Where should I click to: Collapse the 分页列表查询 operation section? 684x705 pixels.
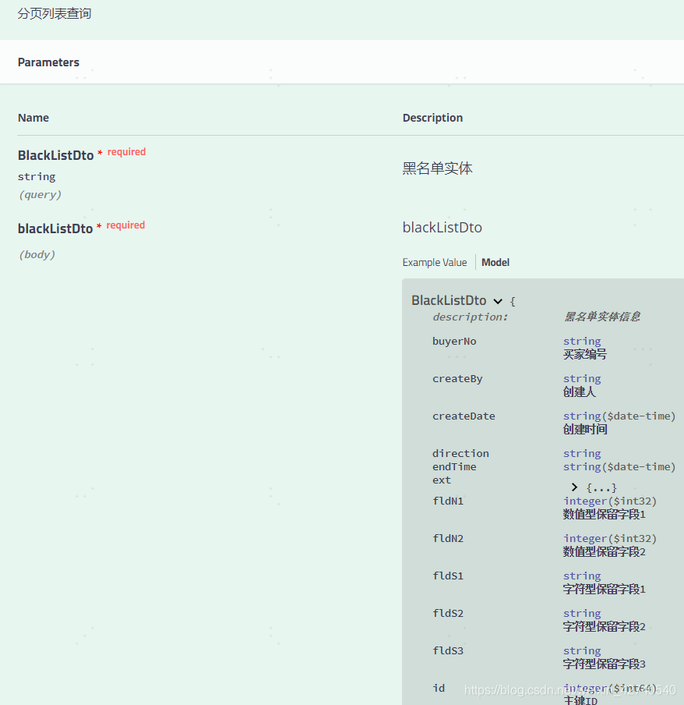tap(53, 13)
